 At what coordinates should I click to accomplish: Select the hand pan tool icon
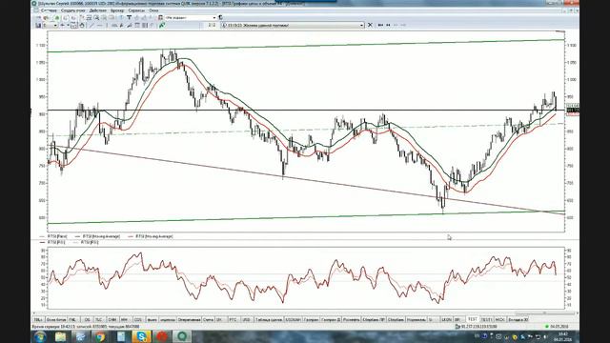tap(82, 26)
